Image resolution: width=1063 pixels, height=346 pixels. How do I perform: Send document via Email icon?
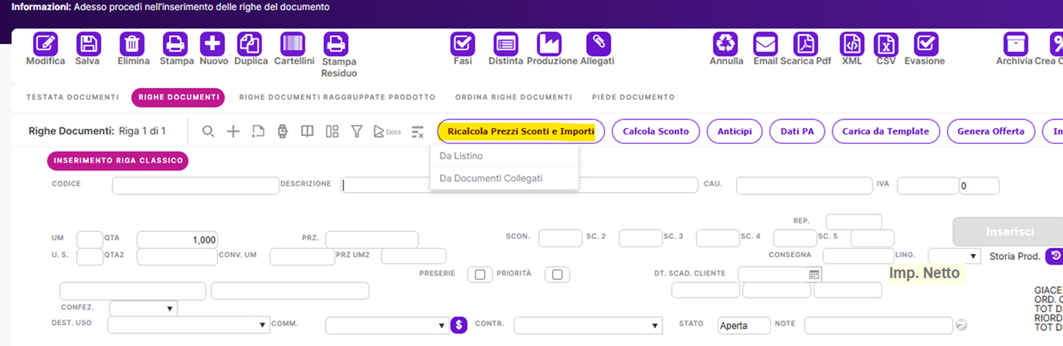tap(765, 43)
